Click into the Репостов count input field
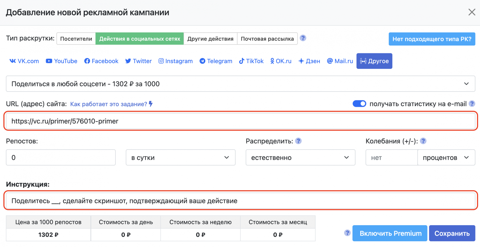Screen dimensions: 480x247 61,157
